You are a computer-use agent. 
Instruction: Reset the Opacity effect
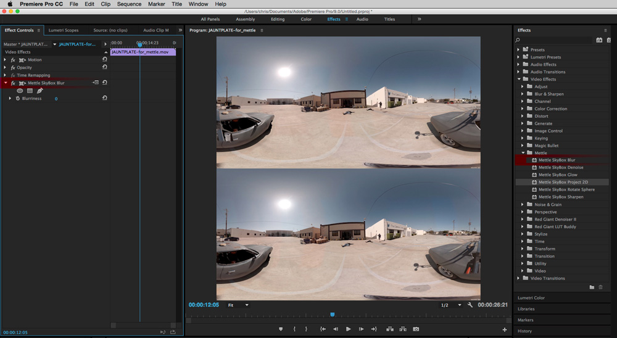(105, 67)
